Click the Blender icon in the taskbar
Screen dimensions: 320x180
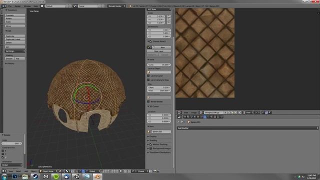[97, 176]
